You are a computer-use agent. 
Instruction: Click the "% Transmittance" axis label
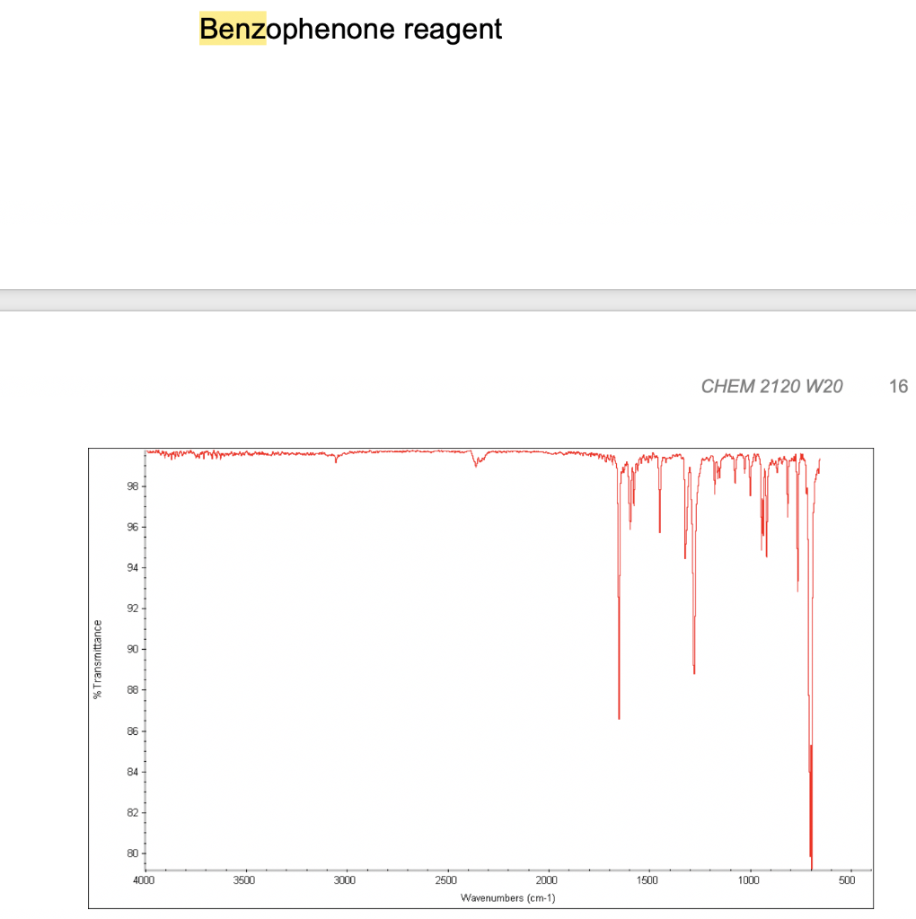[x=97, y=658]
